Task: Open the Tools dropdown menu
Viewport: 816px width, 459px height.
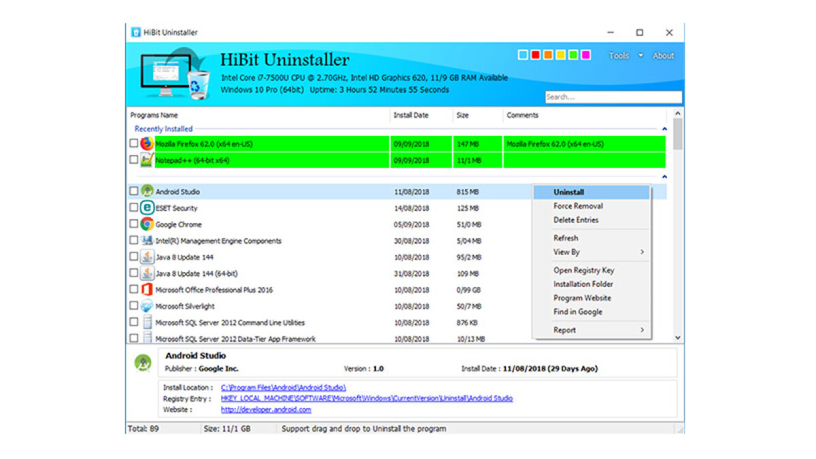Action: pyautogui.click(x=626, y=56)
